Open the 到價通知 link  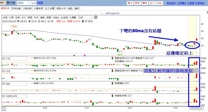coord(200,3)
